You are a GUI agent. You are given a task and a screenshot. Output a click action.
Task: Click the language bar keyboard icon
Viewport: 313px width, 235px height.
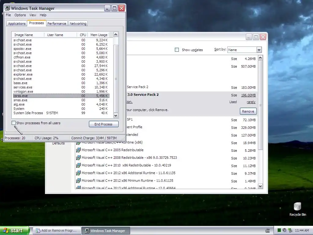(x=268, y=231)
